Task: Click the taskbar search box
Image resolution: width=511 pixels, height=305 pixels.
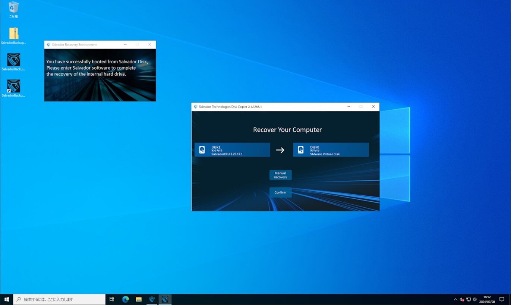Action: (60, 299)
